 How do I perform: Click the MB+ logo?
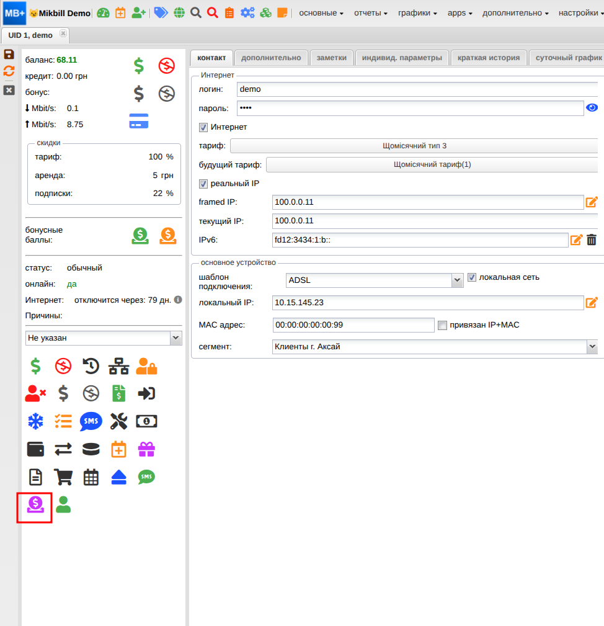[x=14, y=13]
